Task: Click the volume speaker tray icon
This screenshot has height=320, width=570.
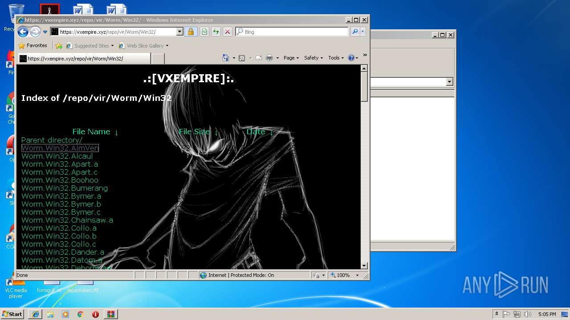Action: 527,314
